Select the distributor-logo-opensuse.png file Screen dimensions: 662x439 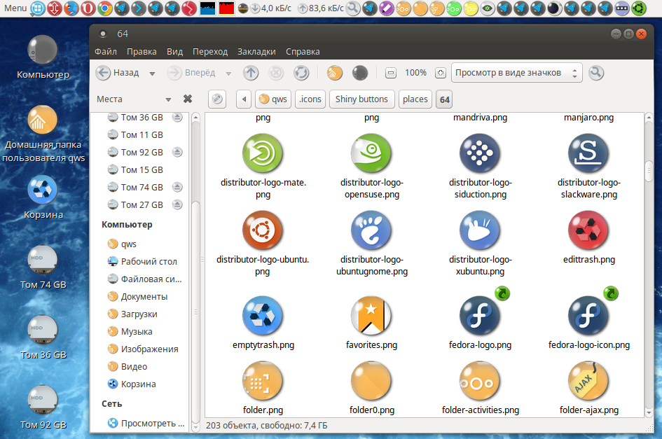point(371,166)
